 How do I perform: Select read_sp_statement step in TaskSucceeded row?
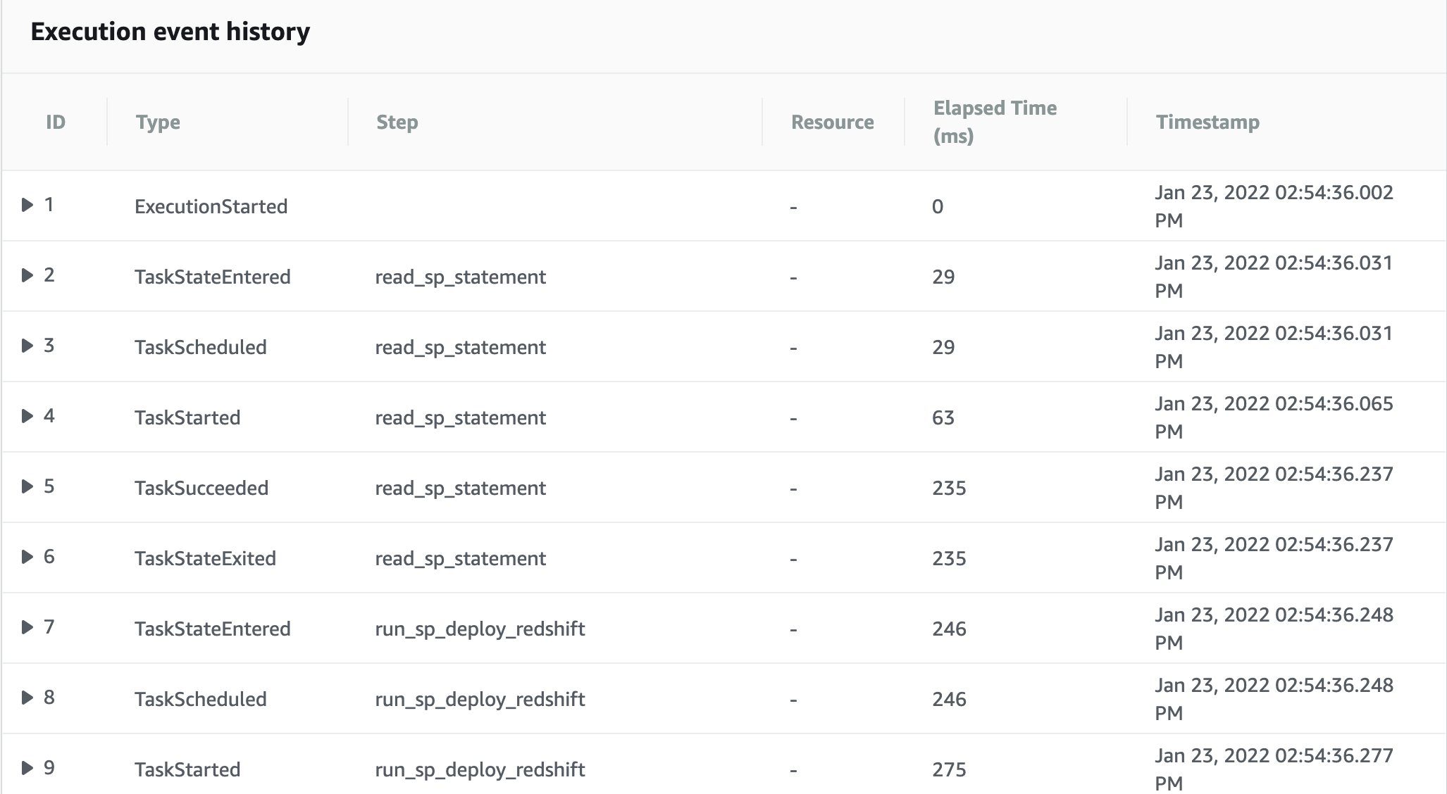(x=460, y=489)
